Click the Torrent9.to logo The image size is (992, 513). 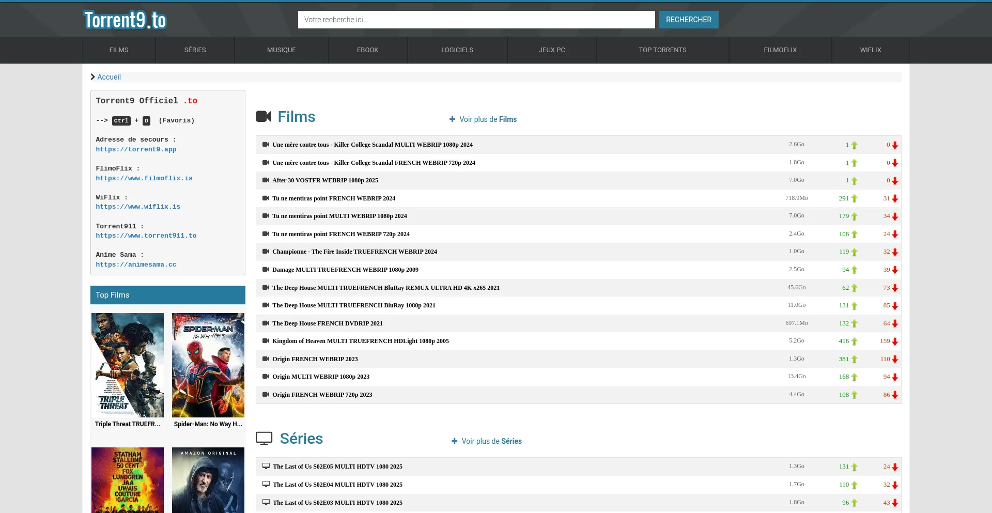coord(125,20)
